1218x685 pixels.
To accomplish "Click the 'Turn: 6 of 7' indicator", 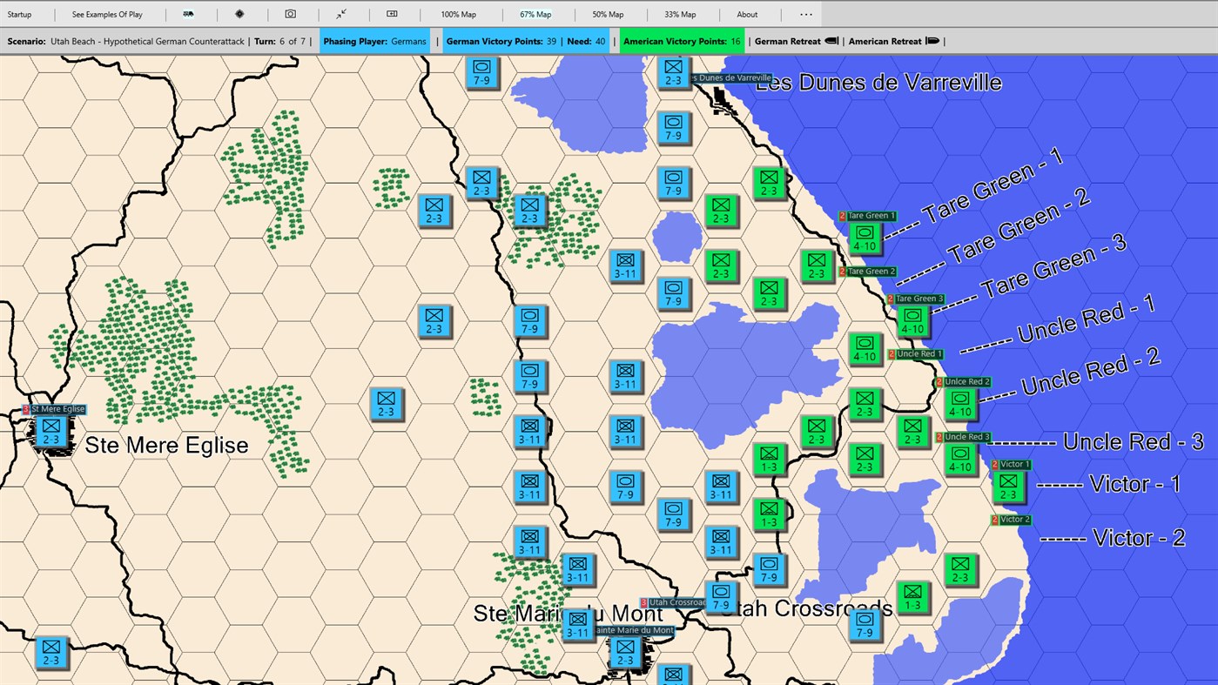I will click(x=281, y=41).
